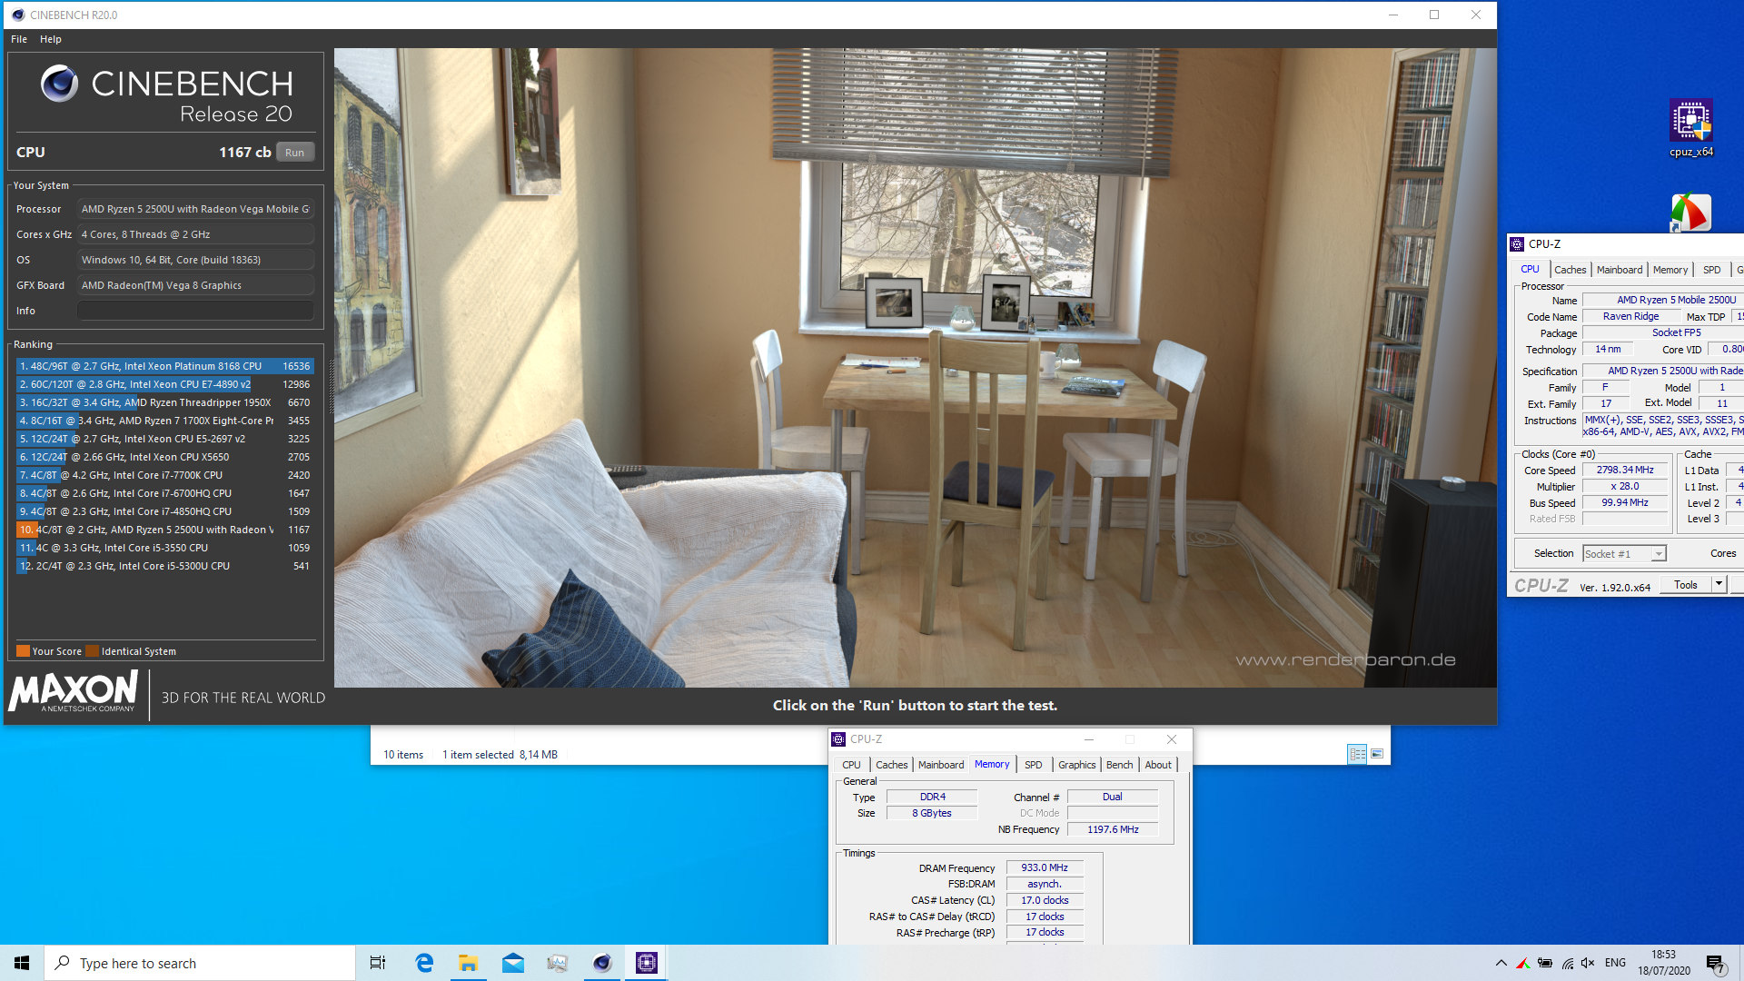Open Task View from taskbar

tap(378, 963)
